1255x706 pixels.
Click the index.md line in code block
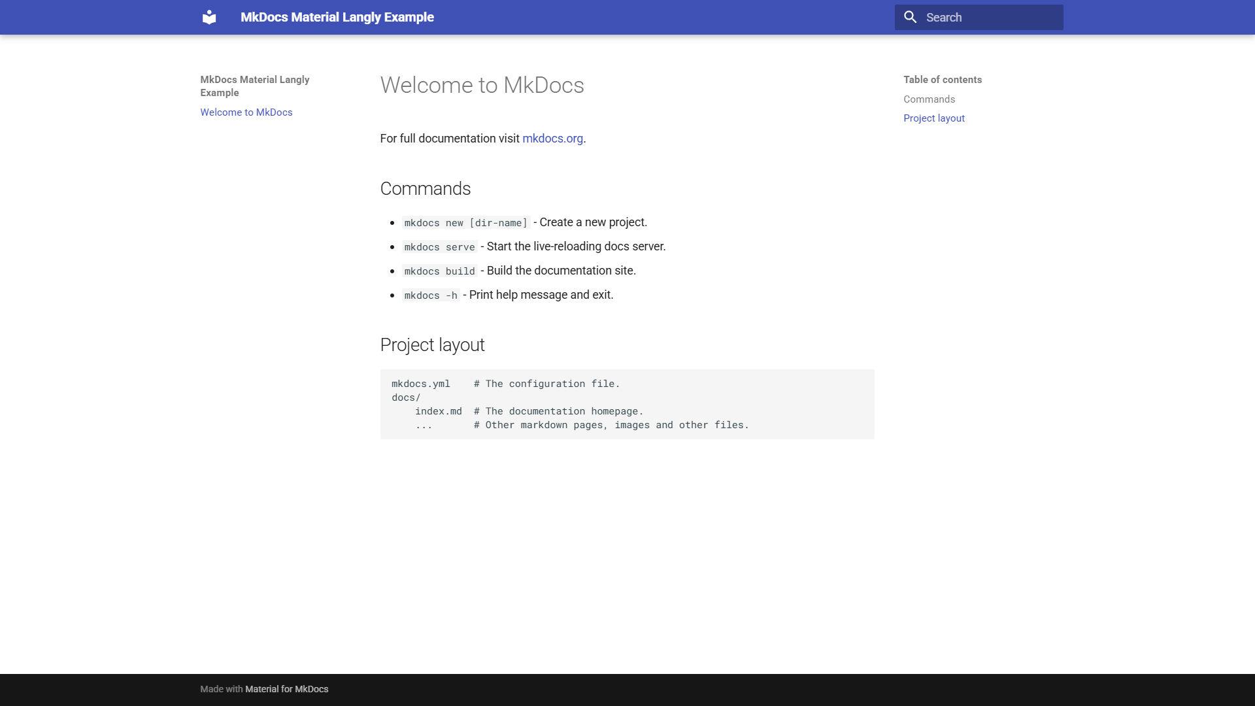[x=529, y=411]
